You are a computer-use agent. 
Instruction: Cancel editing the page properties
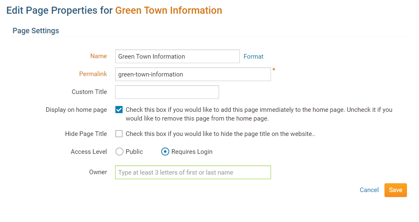click(369, 190)
